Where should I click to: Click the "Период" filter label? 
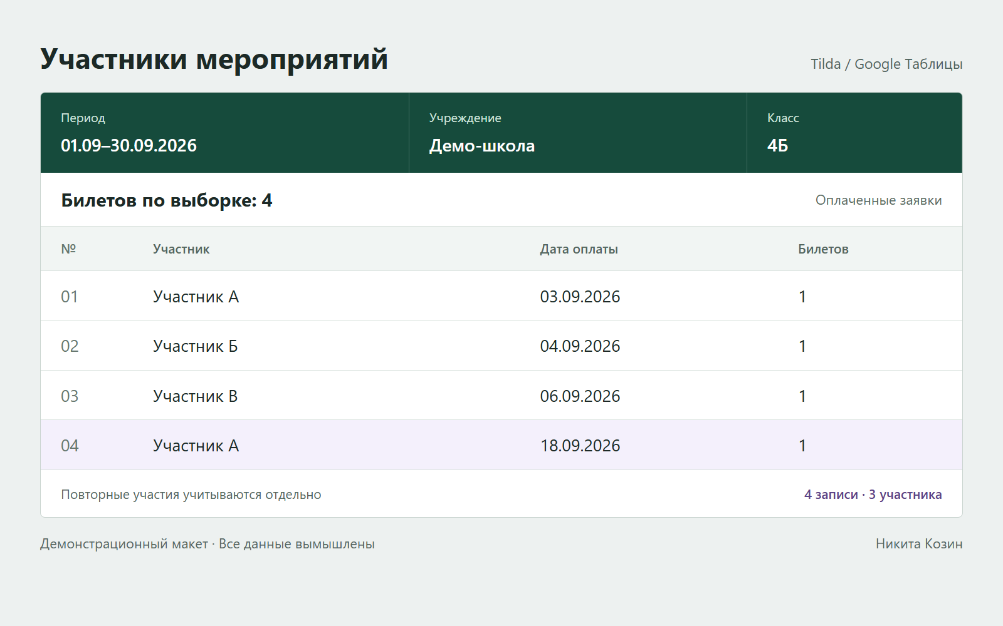83,118
